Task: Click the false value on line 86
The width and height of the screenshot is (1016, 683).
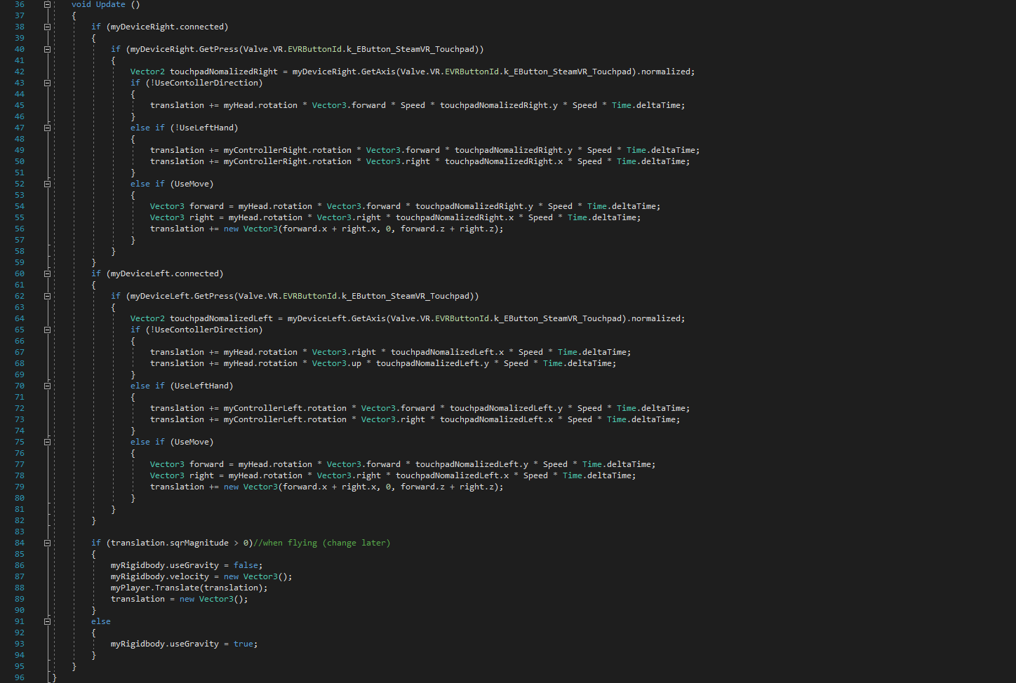Action: [x=246, y=565]
